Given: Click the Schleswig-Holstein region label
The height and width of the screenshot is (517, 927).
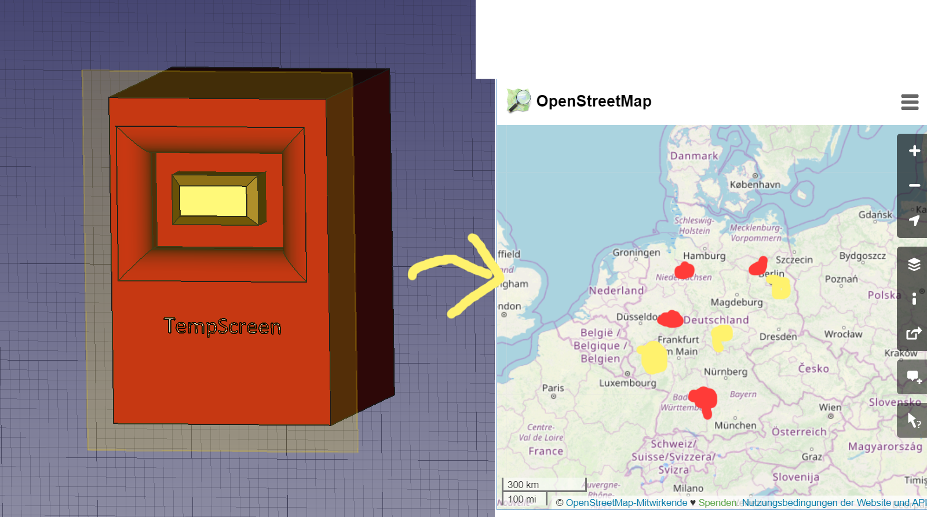Looking at the screenshot, I should click(694, 226).
